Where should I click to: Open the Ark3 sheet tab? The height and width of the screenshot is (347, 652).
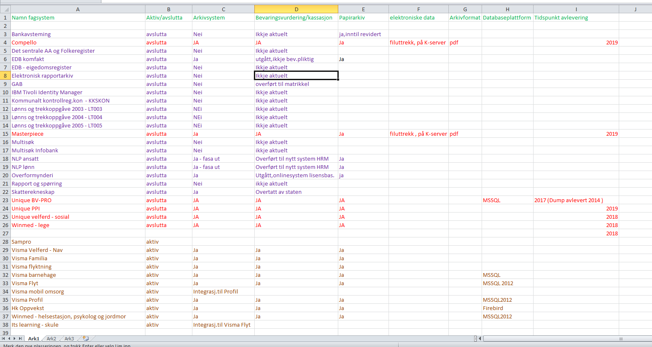[69, 339]
